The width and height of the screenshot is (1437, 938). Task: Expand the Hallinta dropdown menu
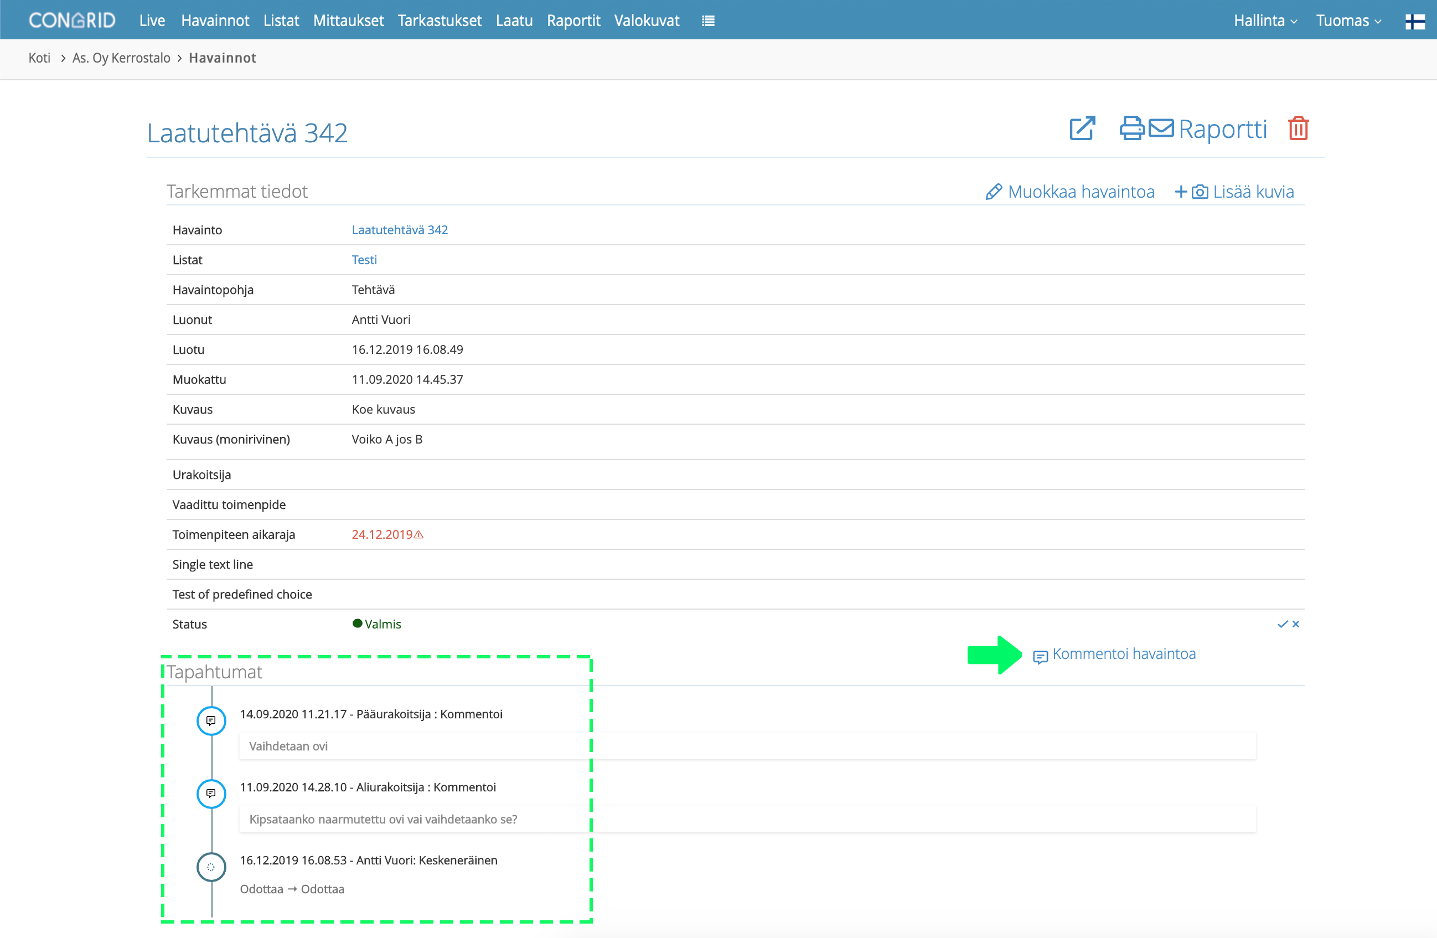click(1265, 20)
